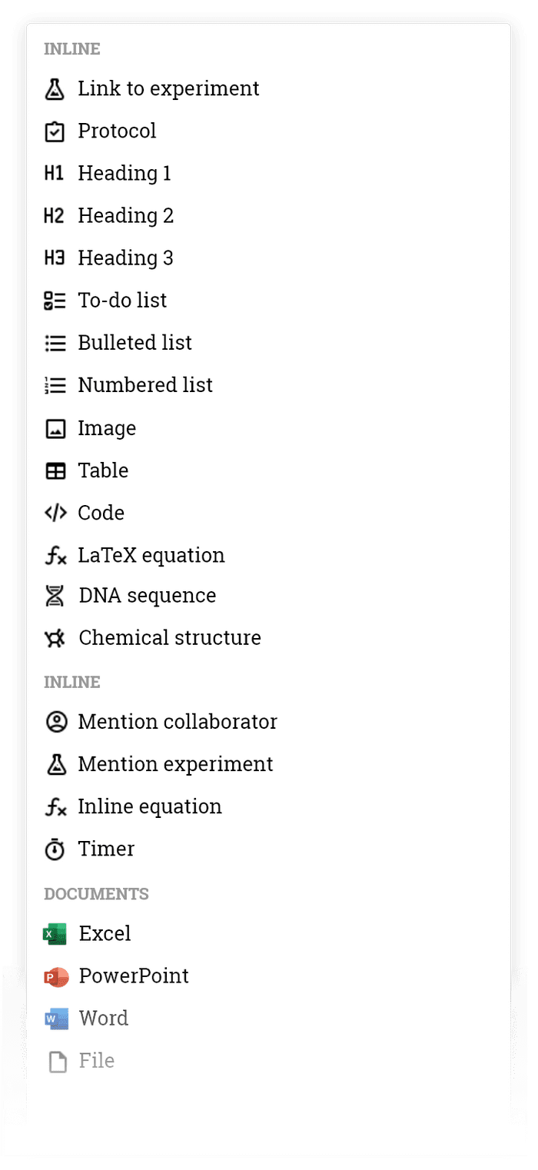Select the Word document option
The image size is (538, 1170).
103,1019
